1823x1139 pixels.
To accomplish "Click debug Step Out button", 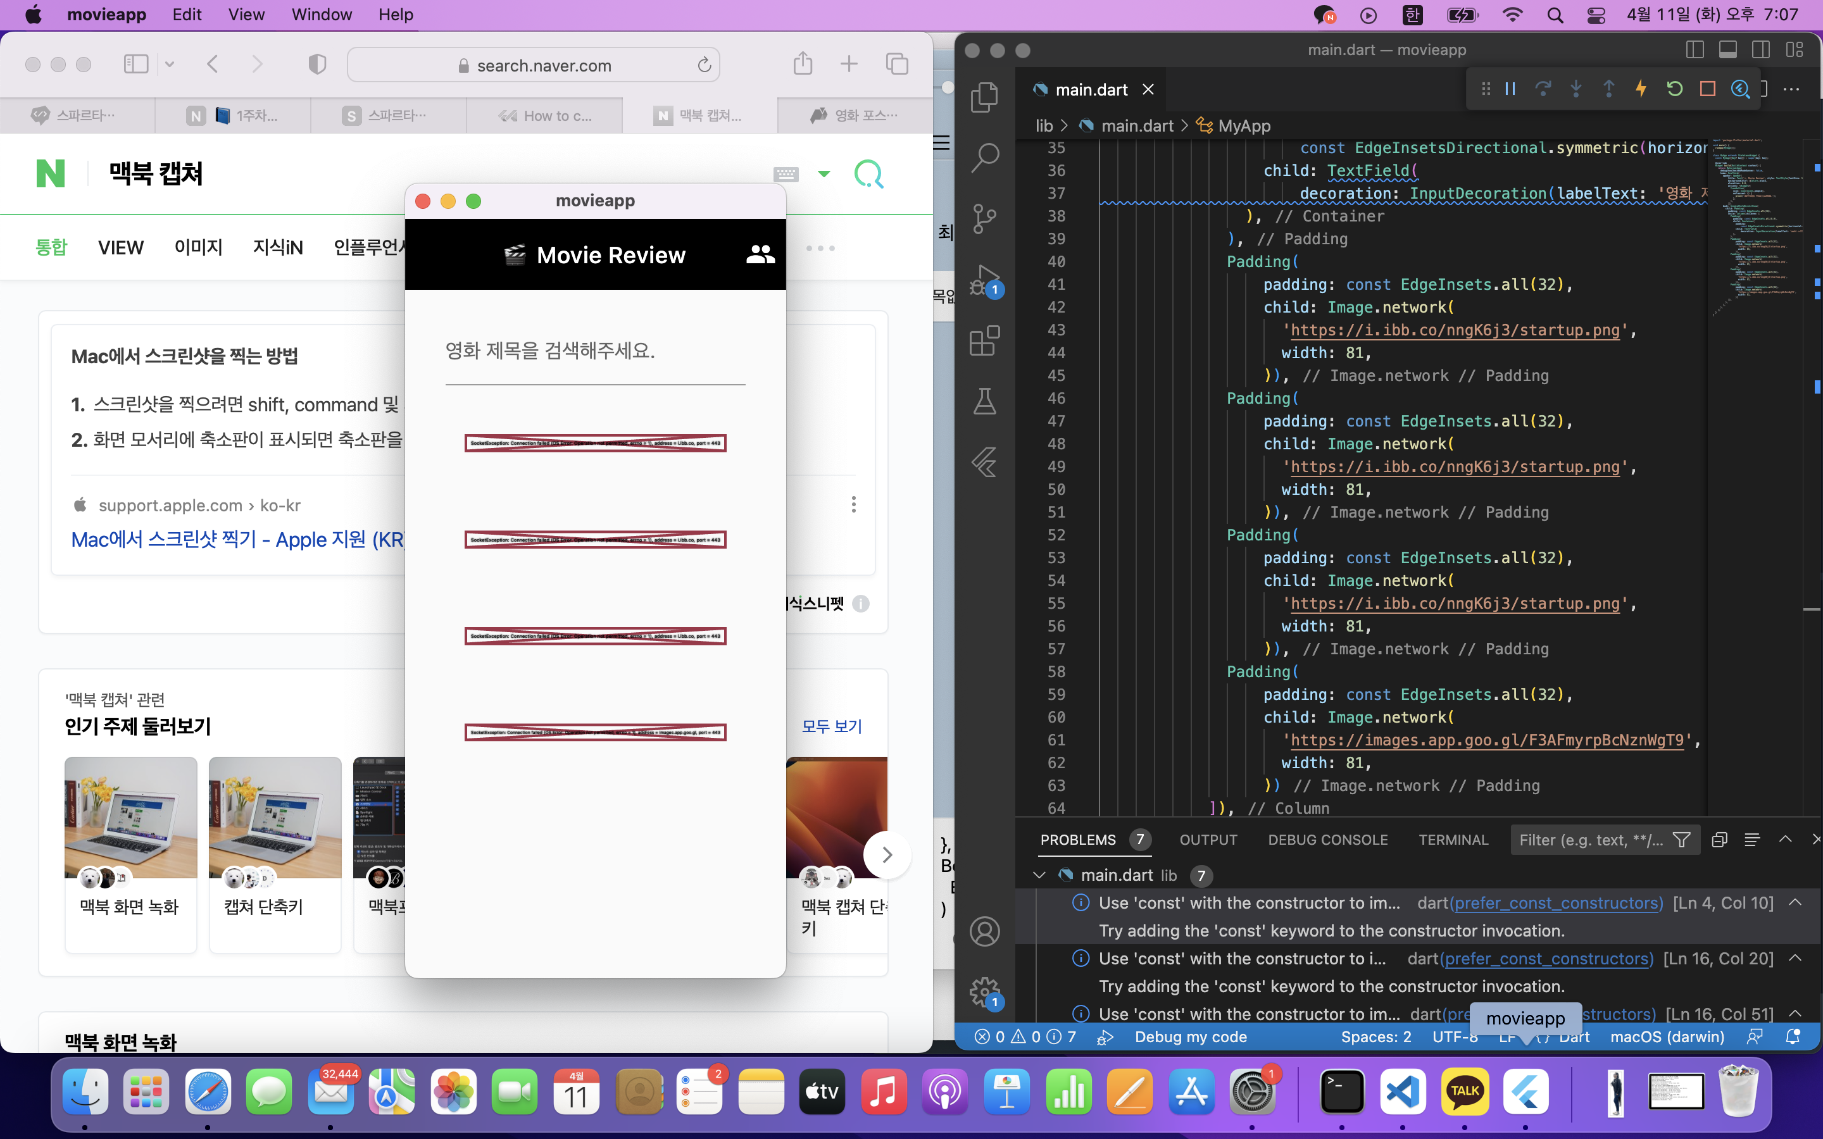I will point(1608,89).
